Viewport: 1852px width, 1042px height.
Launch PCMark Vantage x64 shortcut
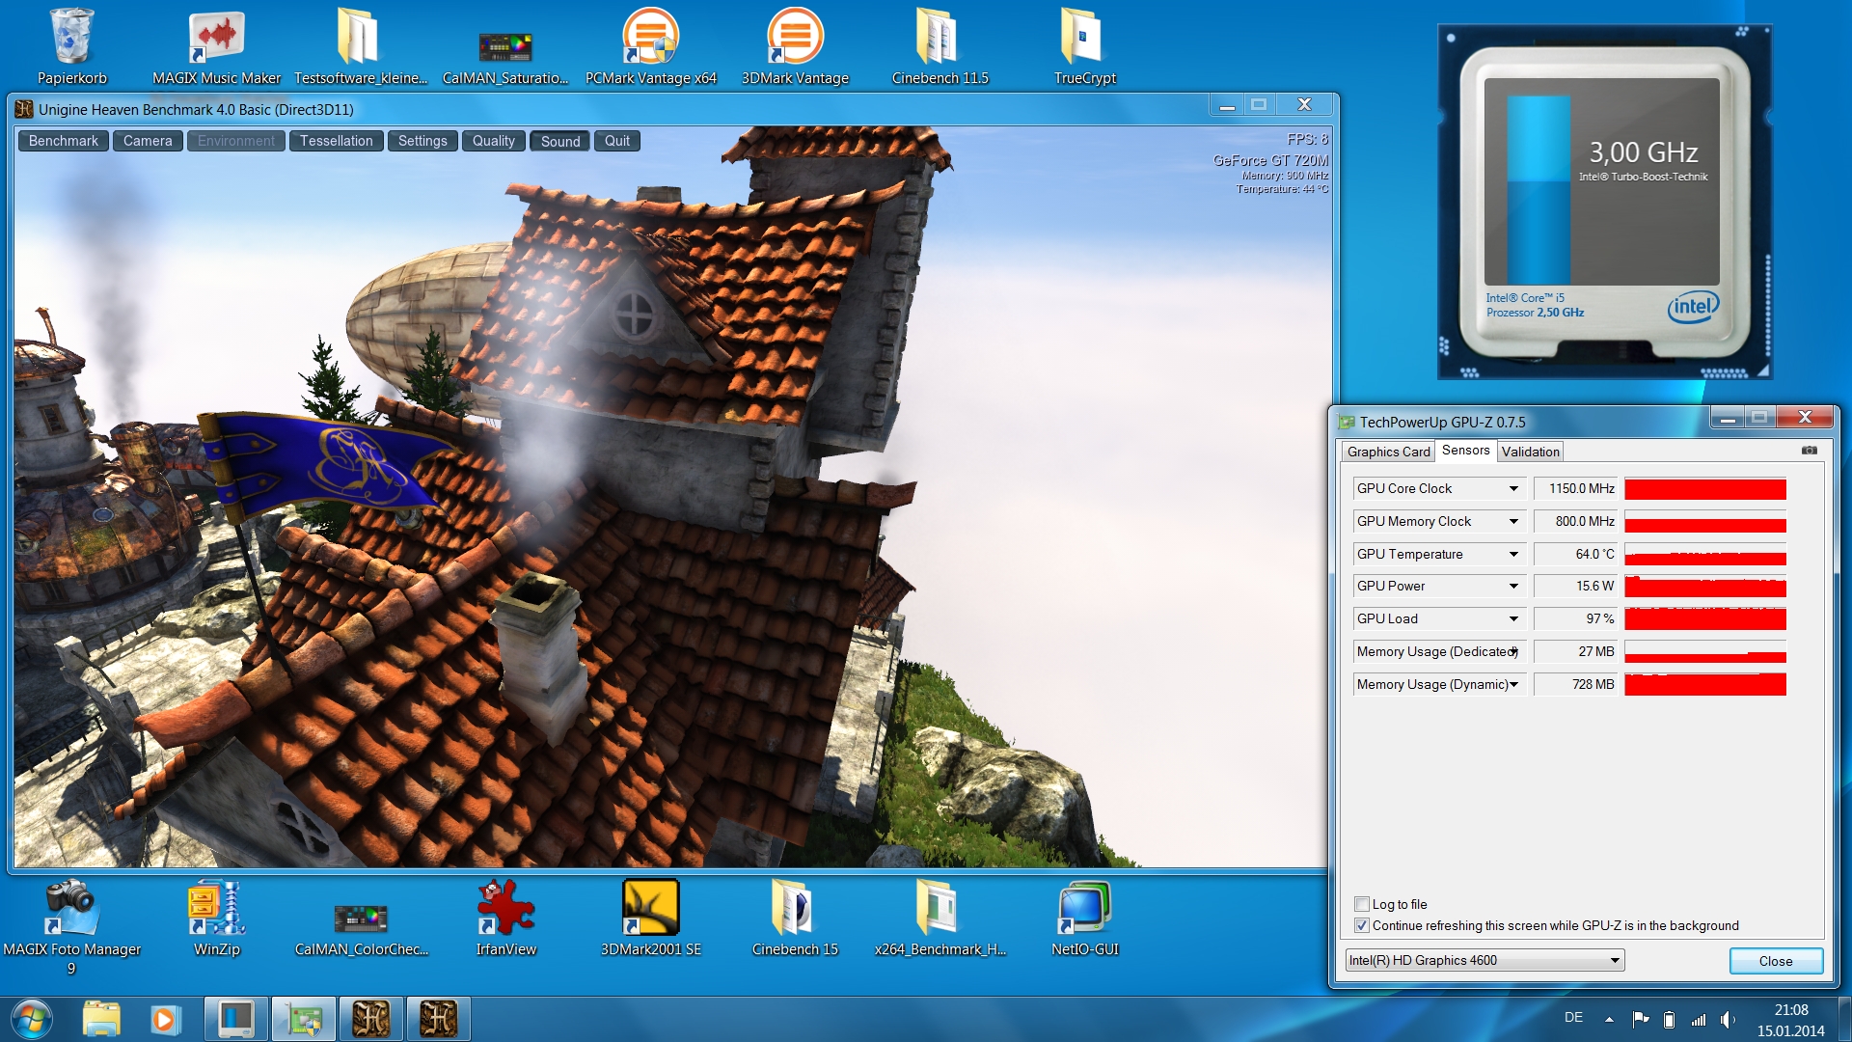click(650, 39)
